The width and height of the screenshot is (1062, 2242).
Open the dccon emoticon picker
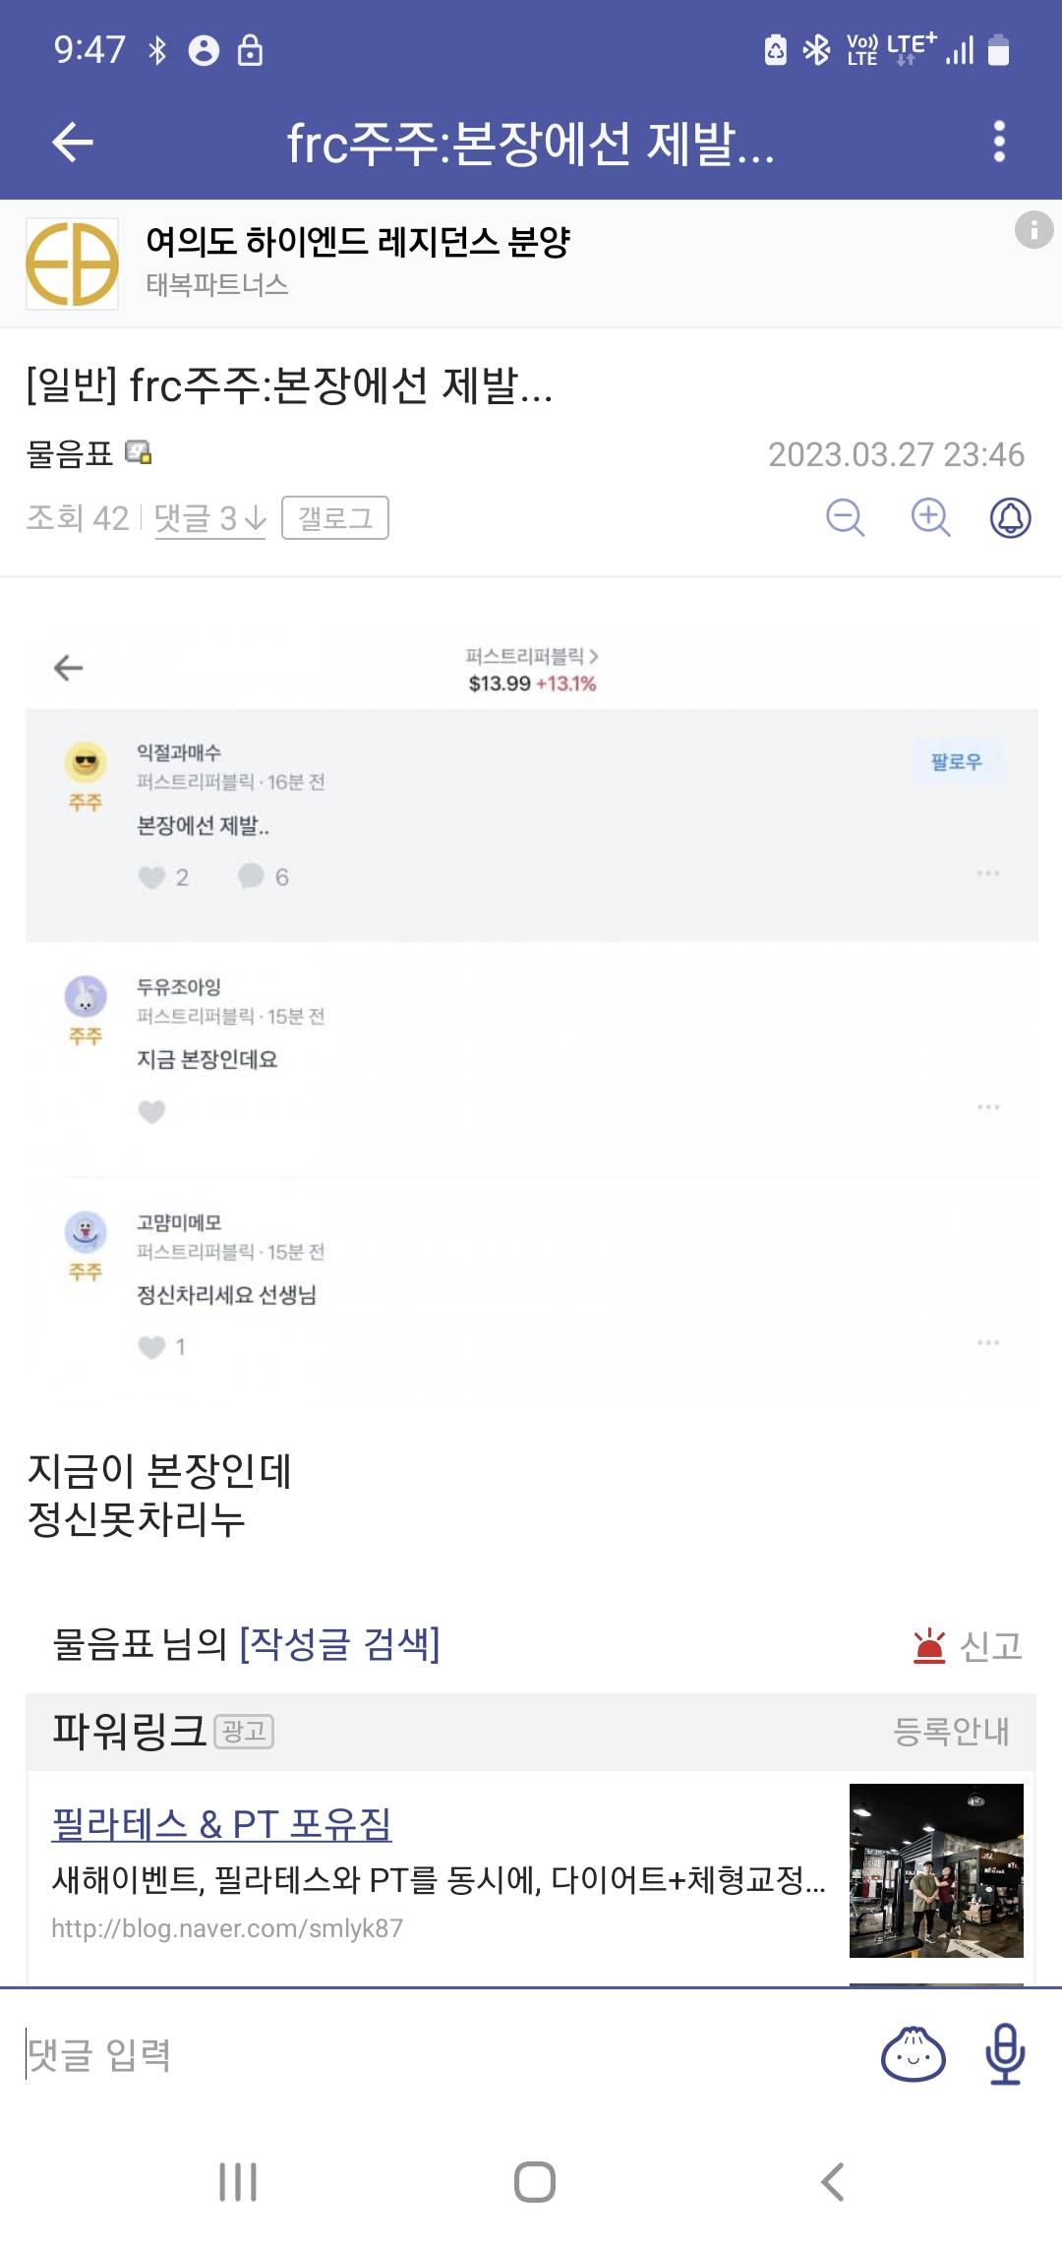coord(914,2054)
